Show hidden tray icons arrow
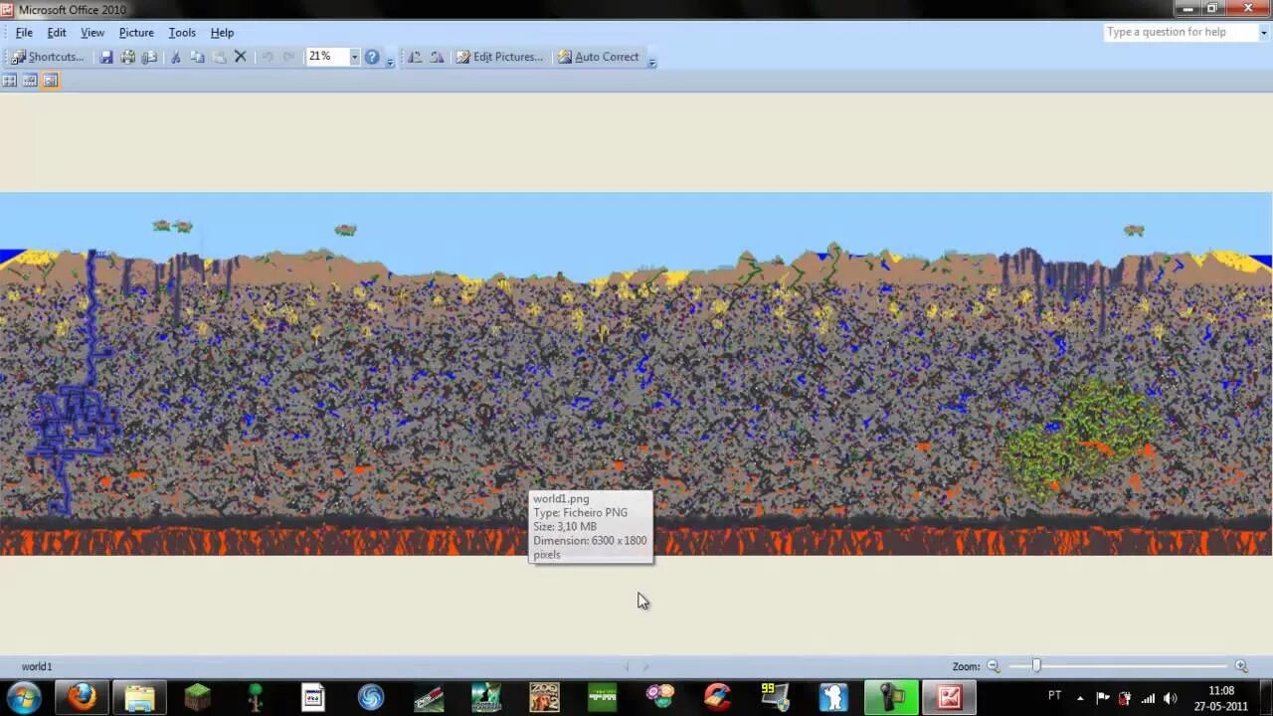 1080,698
